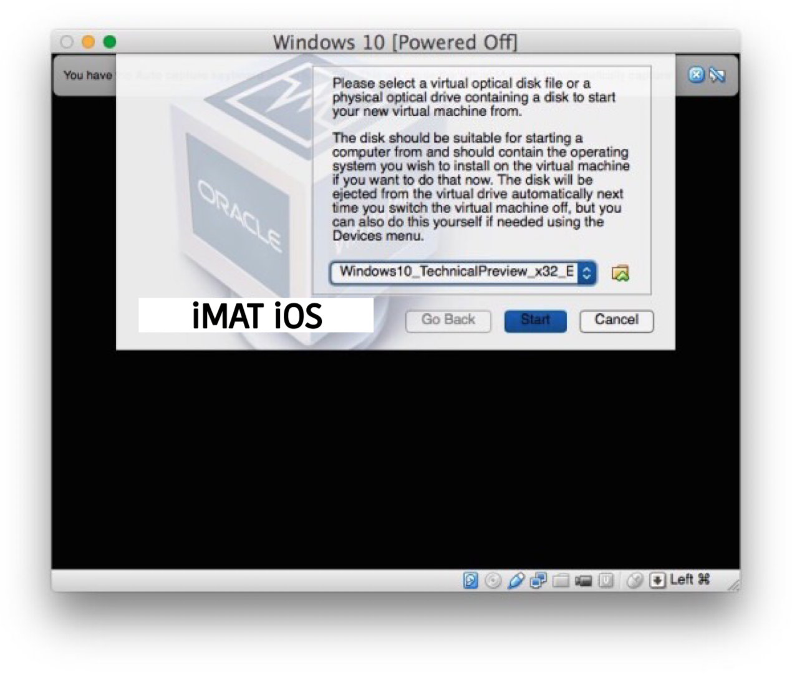
Task: Click the window resize grip corner
Action: coord(733,585)
